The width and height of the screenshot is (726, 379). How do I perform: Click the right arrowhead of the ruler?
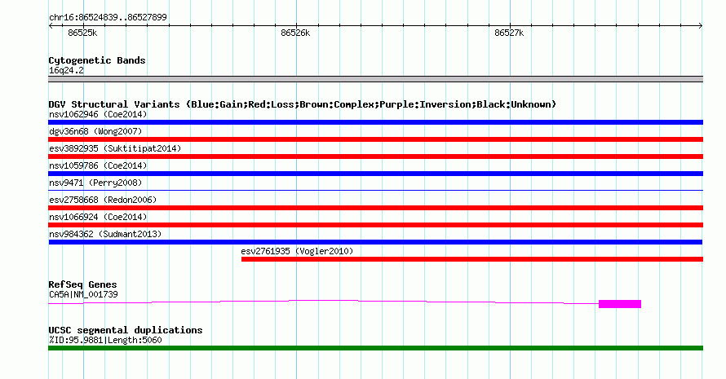point(701,26)
